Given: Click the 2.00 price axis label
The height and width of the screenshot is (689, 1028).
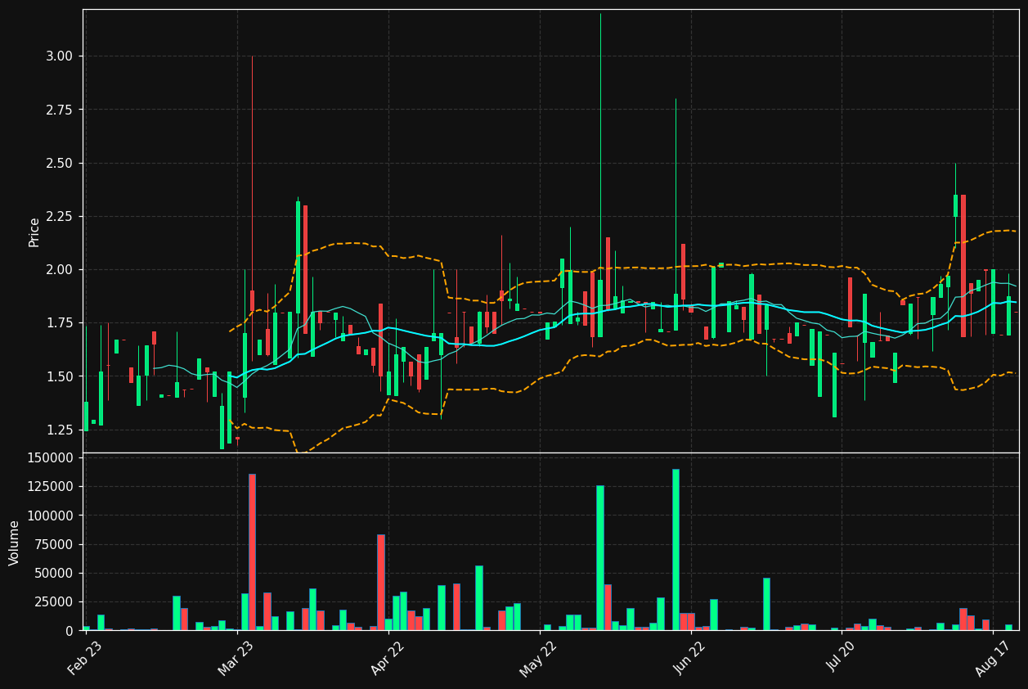Looking at the screenshot, I should (x=59, y=269).
